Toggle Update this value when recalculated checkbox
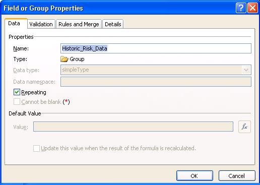 pyautogui.click(x=36, y=148)
